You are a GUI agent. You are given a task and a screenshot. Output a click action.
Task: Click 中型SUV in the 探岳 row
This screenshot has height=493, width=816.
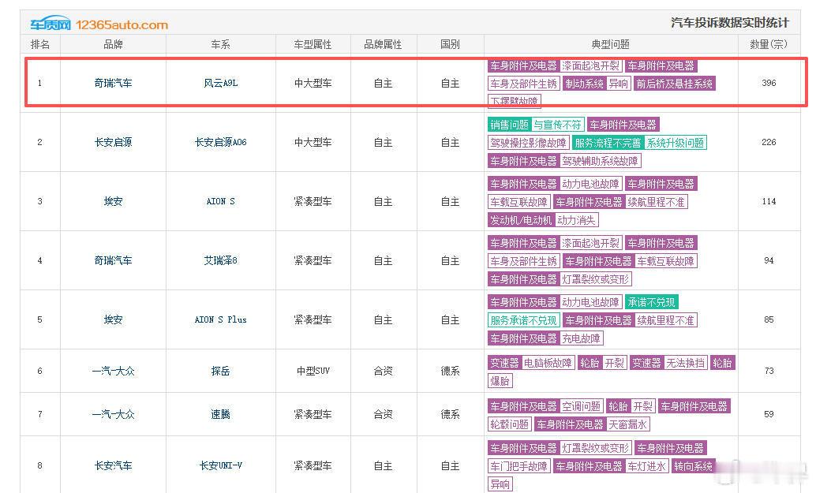313,371
